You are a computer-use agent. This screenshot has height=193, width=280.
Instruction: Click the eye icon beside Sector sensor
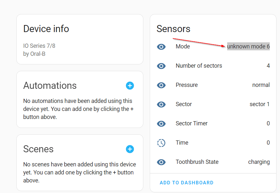click(x=161, y=104)
